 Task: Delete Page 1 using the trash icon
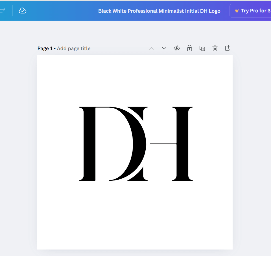(x=215, y=48)
